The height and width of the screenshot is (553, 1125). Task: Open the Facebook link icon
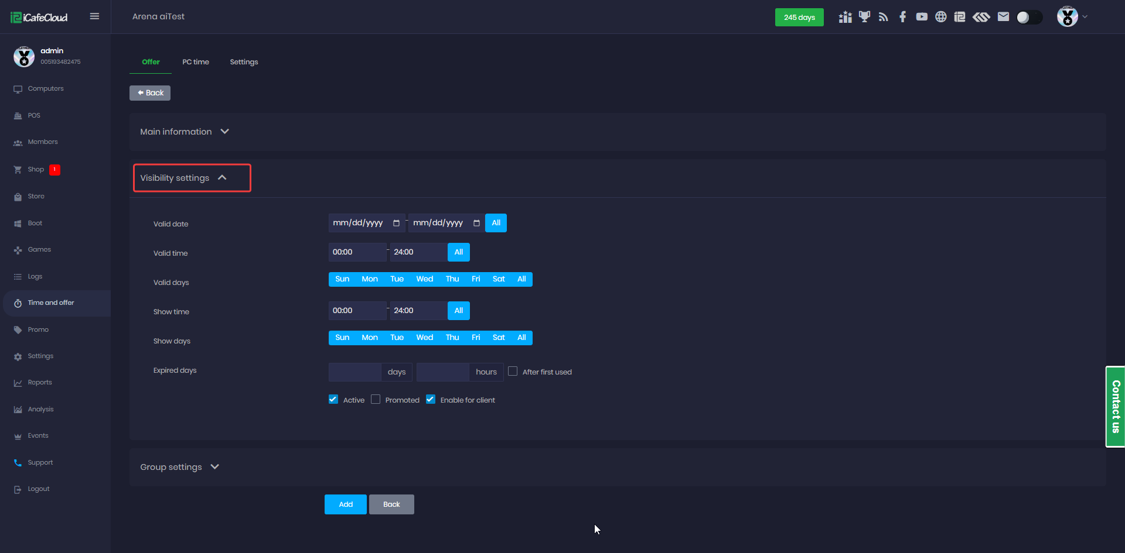pos(902,17)
